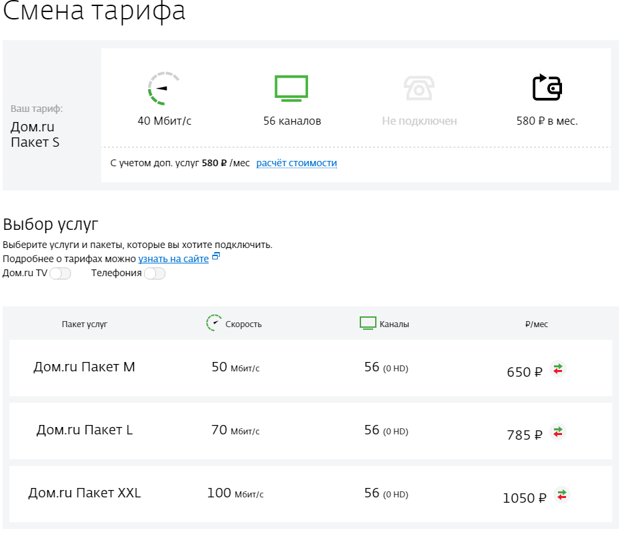
Task: Enable the Телефония toggle
Action: [155, 273]
